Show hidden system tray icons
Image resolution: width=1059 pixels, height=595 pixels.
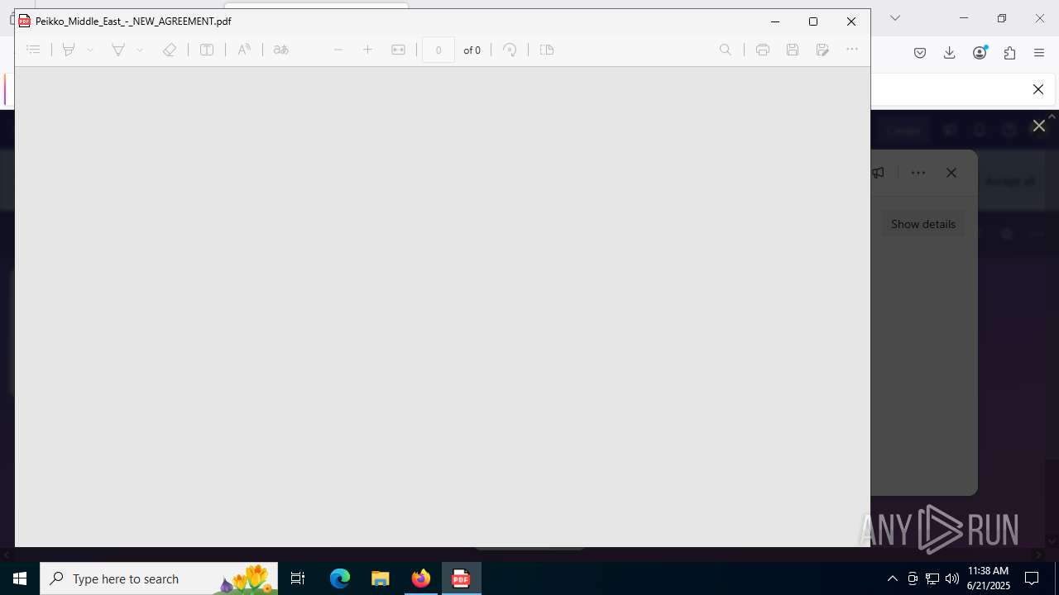pos(892,578)
